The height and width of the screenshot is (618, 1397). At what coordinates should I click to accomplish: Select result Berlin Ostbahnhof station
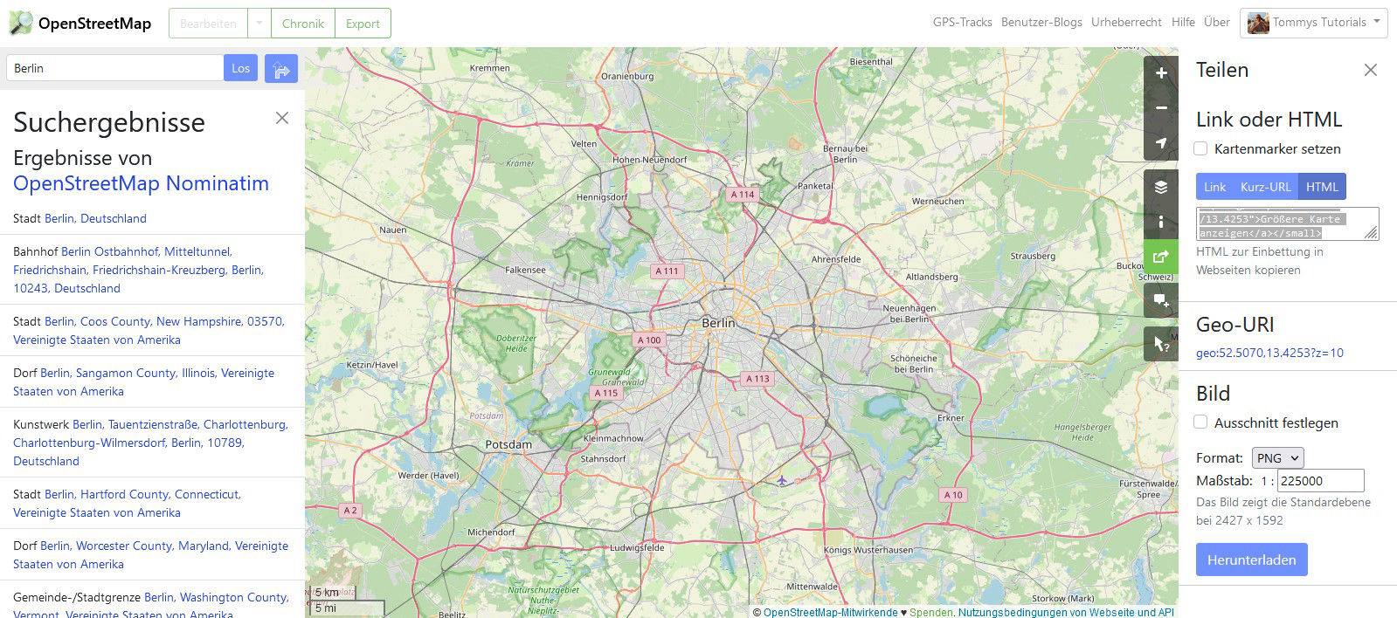(x=140, y=270)
